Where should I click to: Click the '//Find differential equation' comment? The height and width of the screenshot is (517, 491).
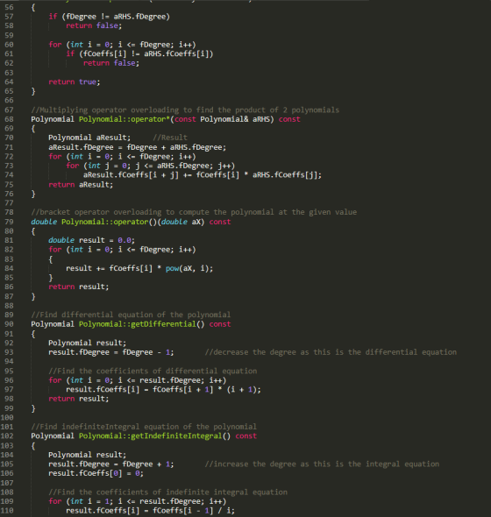point(131,315)
